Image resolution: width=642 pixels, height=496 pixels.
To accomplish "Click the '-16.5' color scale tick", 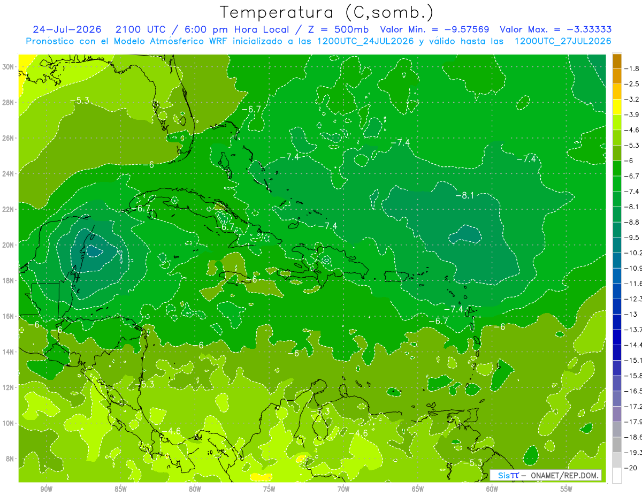I will [634, 391].
